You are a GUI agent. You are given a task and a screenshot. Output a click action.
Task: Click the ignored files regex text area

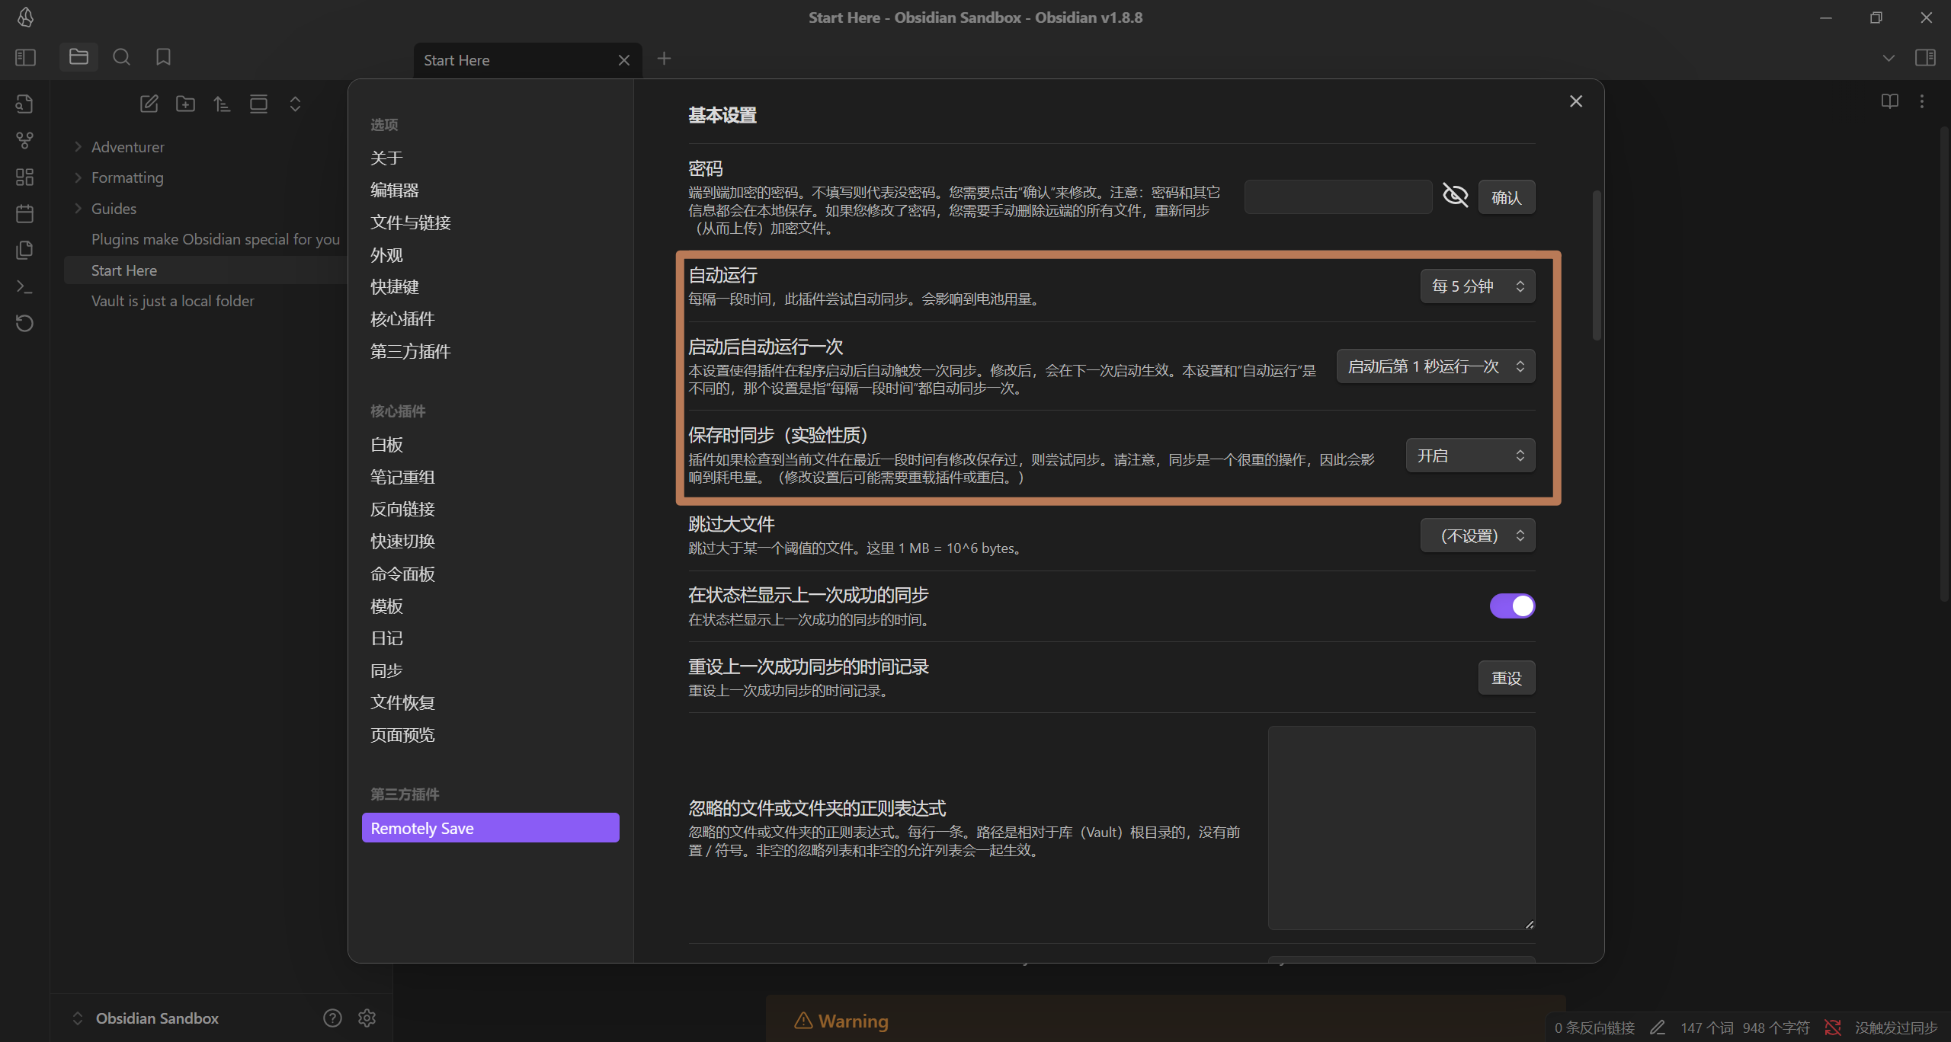point(1401,828)
